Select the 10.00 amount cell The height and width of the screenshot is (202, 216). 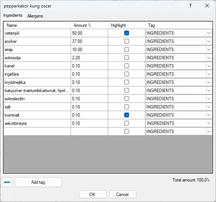[89, 50]
